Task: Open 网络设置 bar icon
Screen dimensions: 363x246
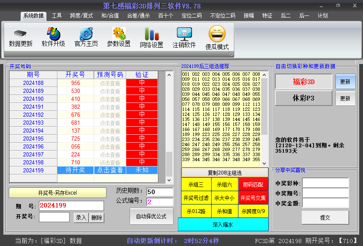Action: pos(152,34)
